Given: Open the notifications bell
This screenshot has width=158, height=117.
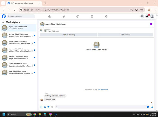Looking at the screenshot, I should pyautogui.click(x=147, y=16).
